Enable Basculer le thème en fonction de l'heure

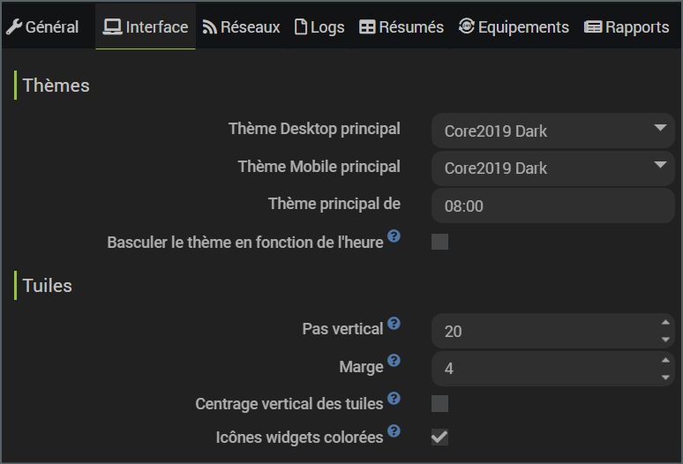(439, 242)
